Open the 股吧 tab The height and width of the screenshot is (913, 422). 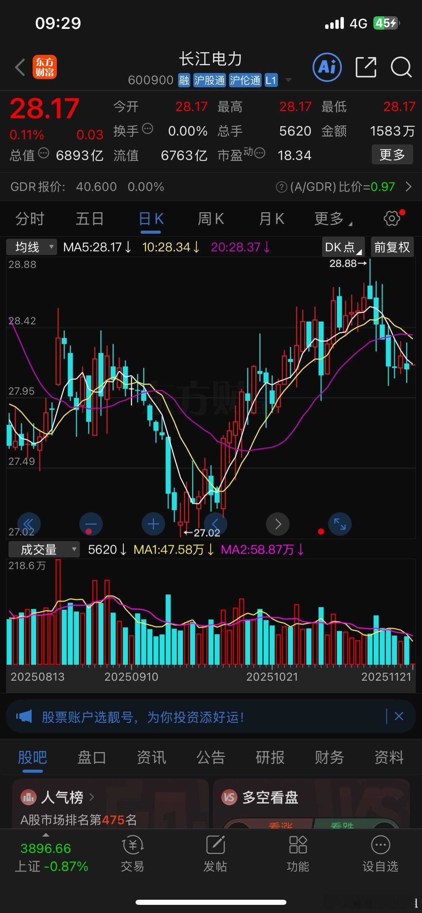33,758
